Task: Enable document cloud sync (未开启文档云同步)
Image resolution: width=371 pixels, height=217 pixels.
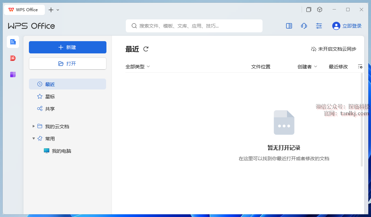Action: click(334, 49)
